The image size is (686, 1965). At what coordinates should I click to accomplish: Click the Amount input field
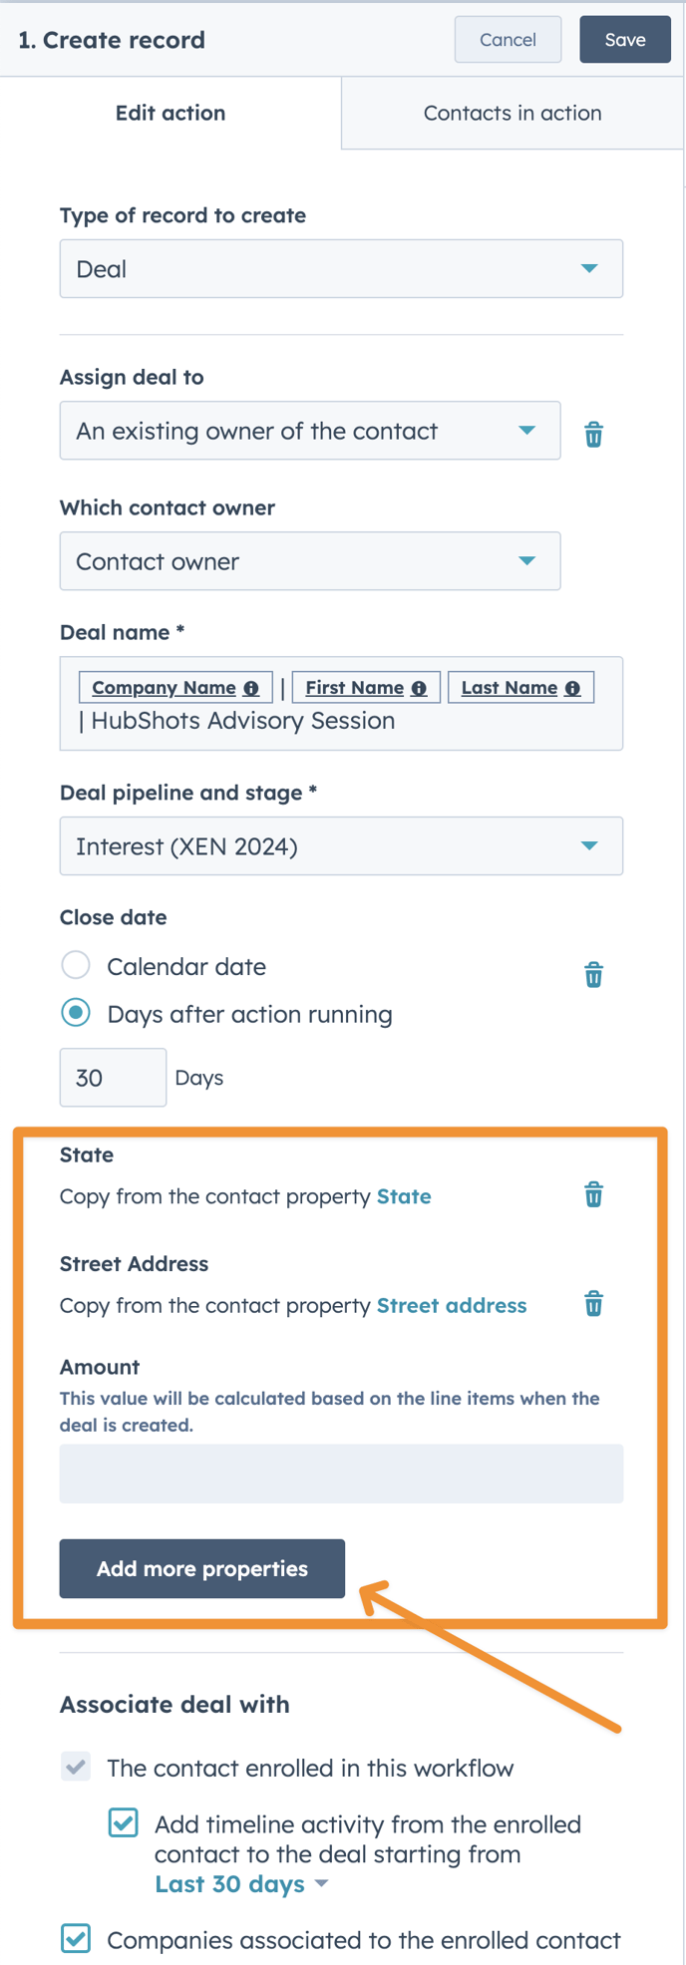tap(341, 1473)
